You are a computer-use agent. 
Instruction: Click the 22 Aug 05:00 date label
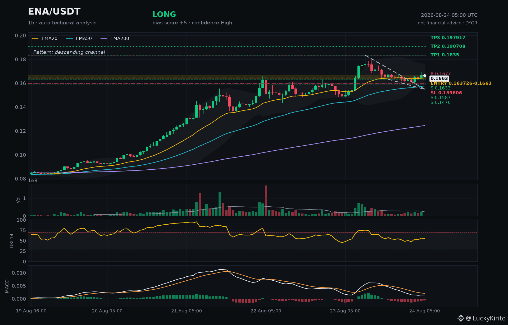tap(266, 311)
